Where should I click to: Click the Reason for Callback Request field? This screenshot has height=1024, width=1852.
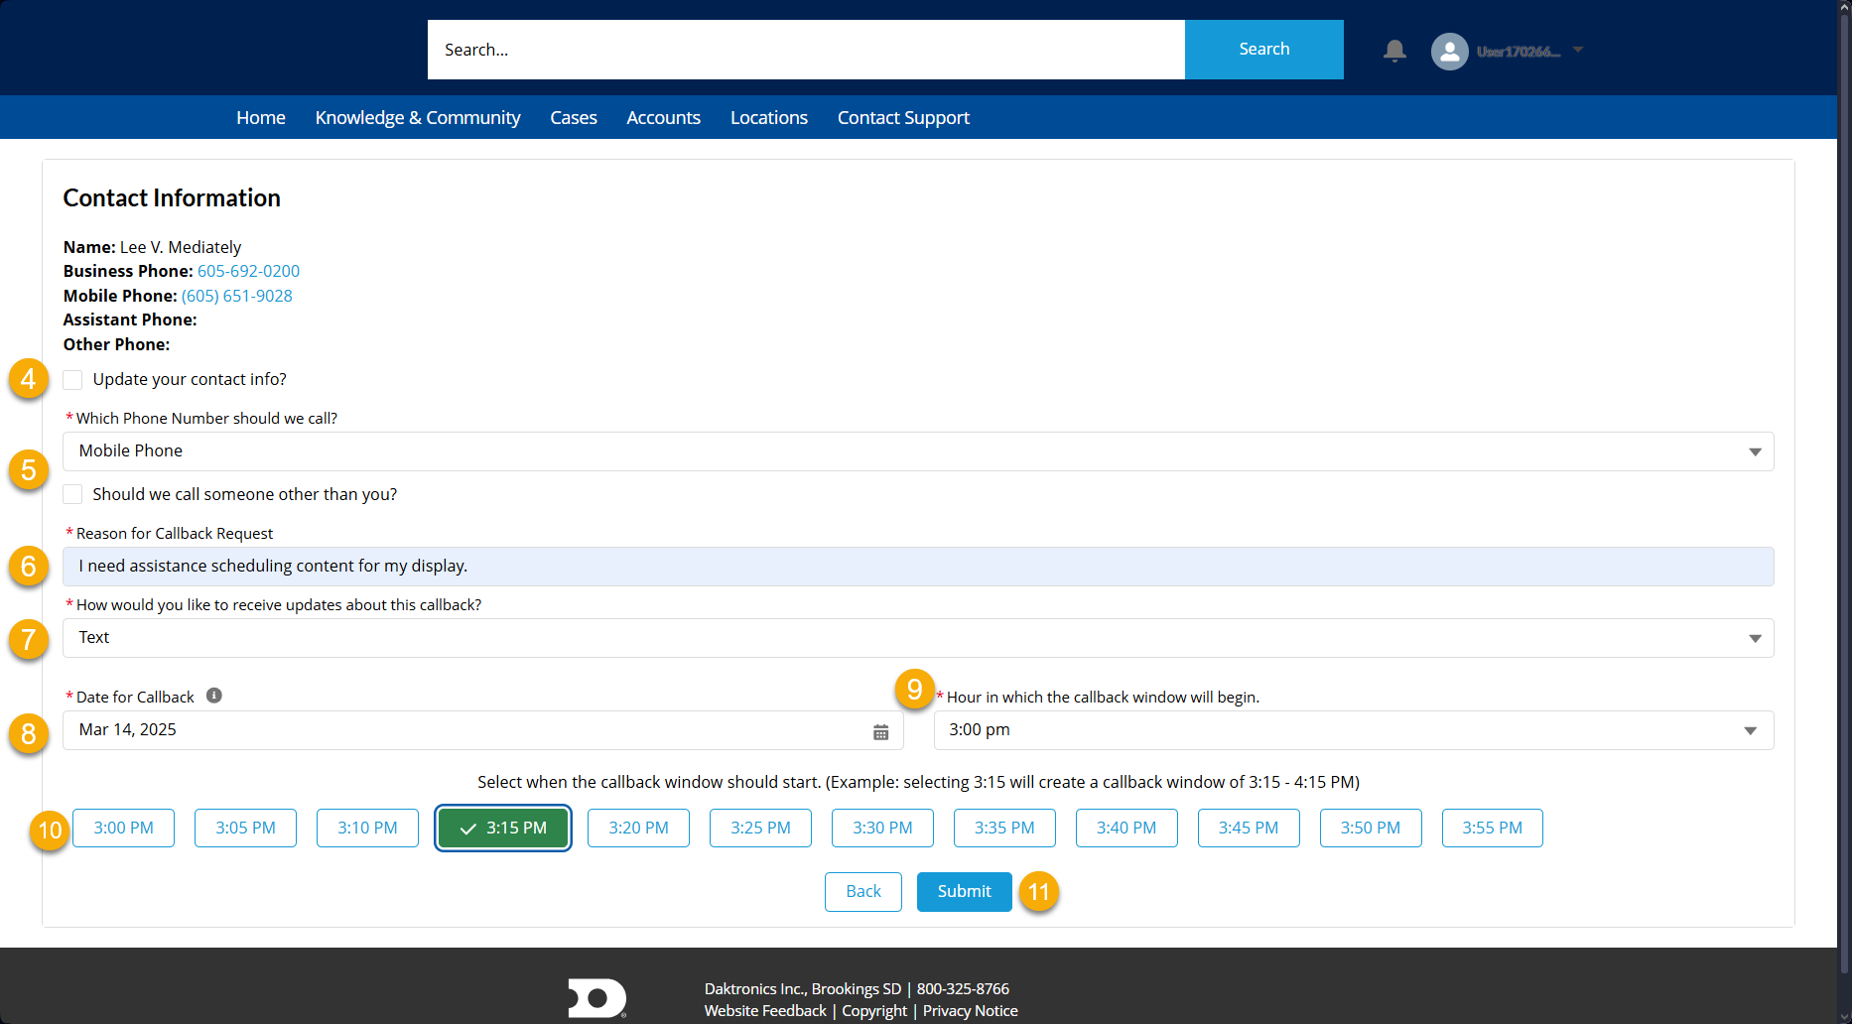(x=917, y=567)
